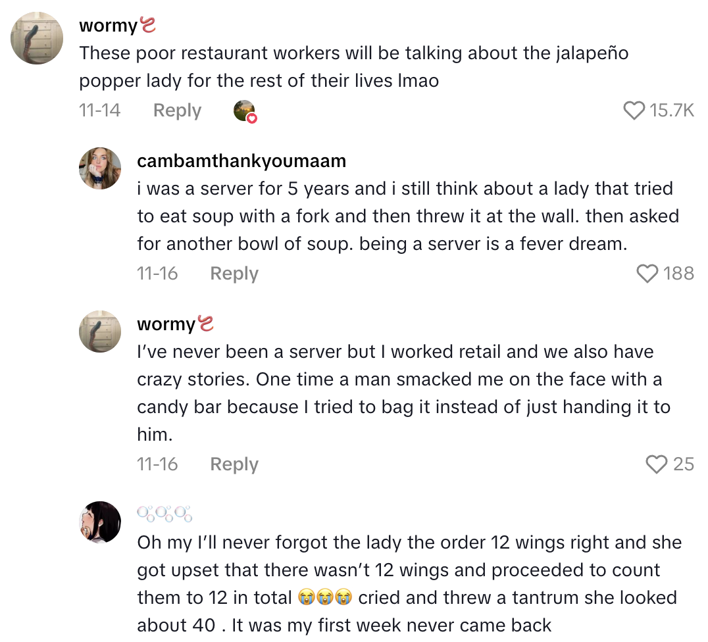Select the 11-16 timestamp under the soup comment
The height and width of the screenshot is (642, 708).
click(157, 274)
